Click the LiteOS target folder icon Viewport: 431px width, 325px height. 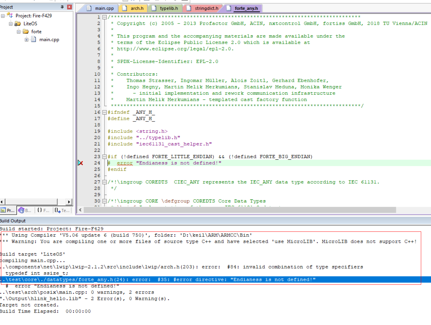(18, 23)
